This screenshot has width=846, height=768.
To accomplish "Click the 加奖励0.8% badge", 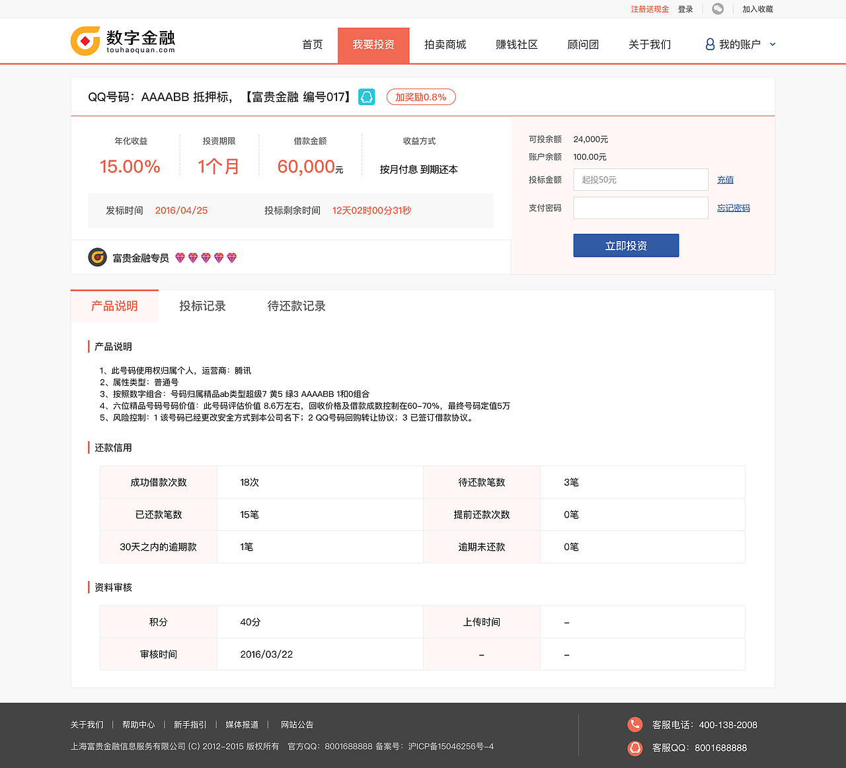I will [x=421, y=97].
